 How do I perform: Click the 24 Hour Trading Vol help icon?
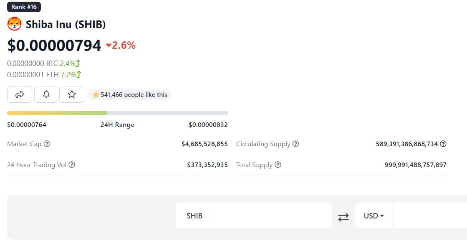click(x=72, y=165)
